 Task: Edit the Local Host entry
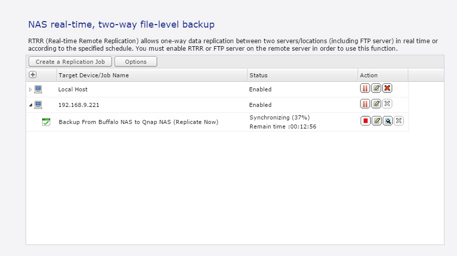(376, 88)
